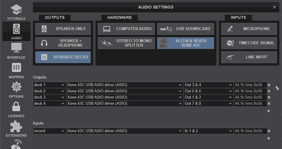Open the Interface settings icon

click(x=16, y=51)
